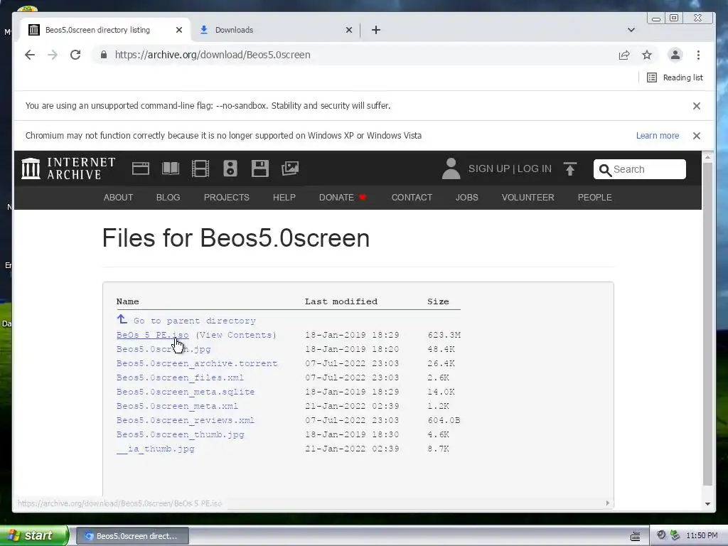
Task: Open the PEOPLE menu item
Action: pyautogui.click(x=595, y=198)
